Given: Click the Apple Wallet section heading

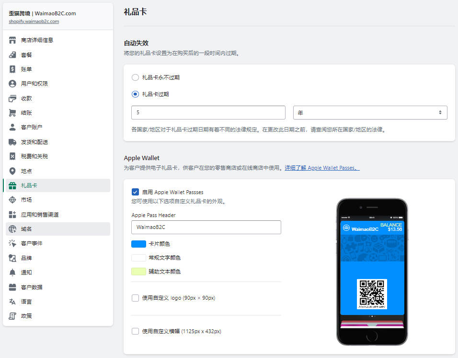Looking at the screenshot, I should 142,158.
